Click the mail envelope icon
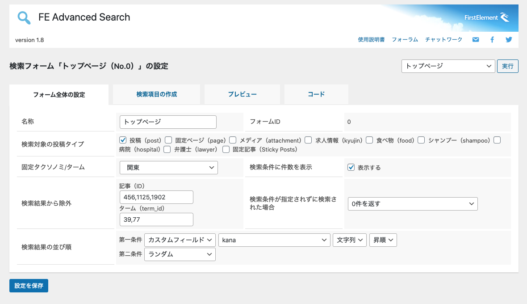The height and width of the screenshot is (304, 527). click(476, 40)
